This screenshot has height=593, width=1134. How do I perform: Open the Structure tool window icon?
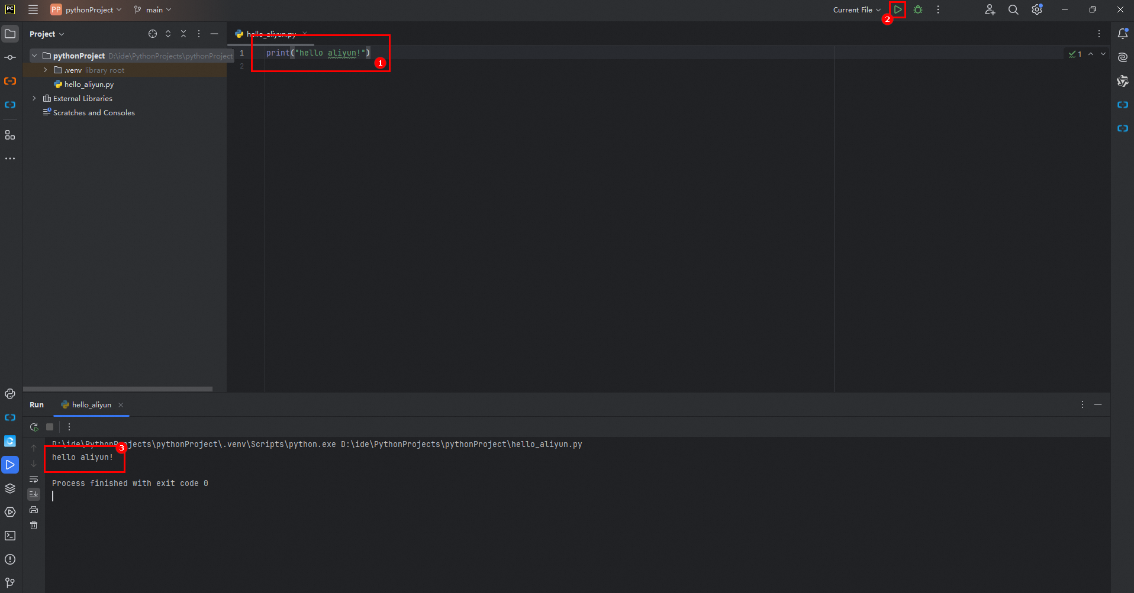pyautogui.click(x=10, y=135)
